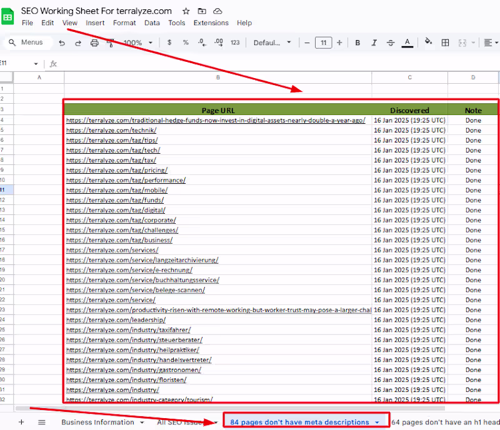Print the spreadsheet
500x430 pixels.
pyautogui.click(x=94, y=42)
